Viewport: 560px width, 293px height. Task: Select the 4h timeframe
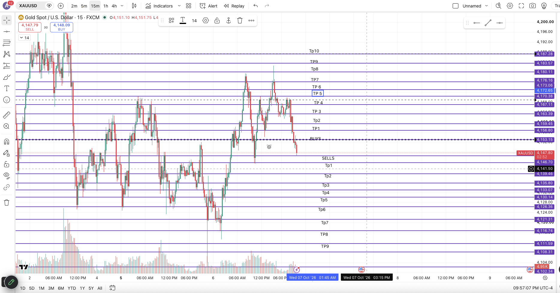114,6
